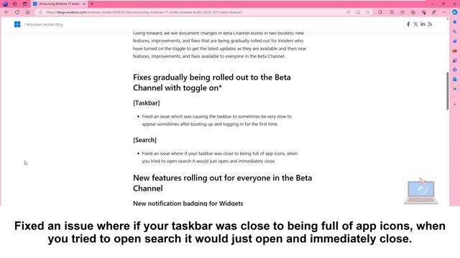Open the browser home page
Screen dimensions: 460x258
click(27, 12)
